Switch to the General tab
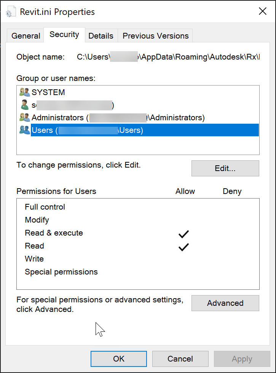Viewport: 276px width, 373px height. click(26, 36)
